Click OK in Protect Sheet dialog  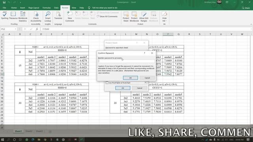click(123, 88)
